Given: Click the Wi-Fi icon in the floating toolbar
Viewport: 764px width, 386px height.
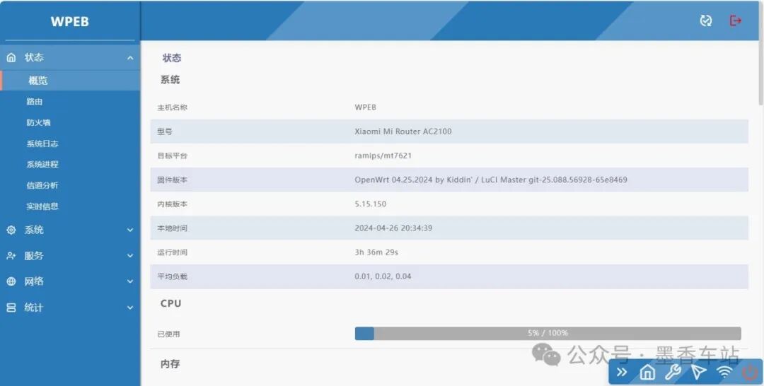Looking at the screenshot, I should (724, 373).
